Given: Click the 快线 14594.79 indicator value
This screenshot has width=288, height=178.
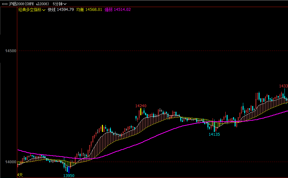Looking at the screenshot, I should point(61,10).
